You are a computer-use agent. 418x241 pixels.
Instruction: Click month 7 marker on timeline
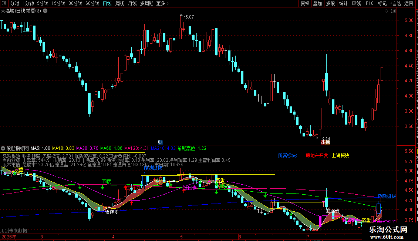point(308,237)
